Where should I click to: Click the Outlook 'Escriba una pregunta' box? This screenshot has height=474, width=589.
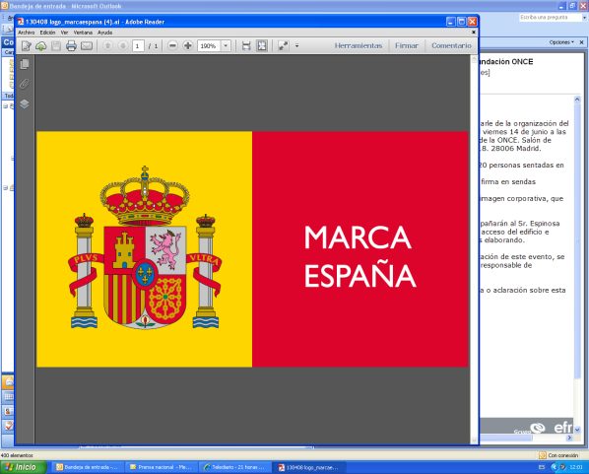point(550,18)
